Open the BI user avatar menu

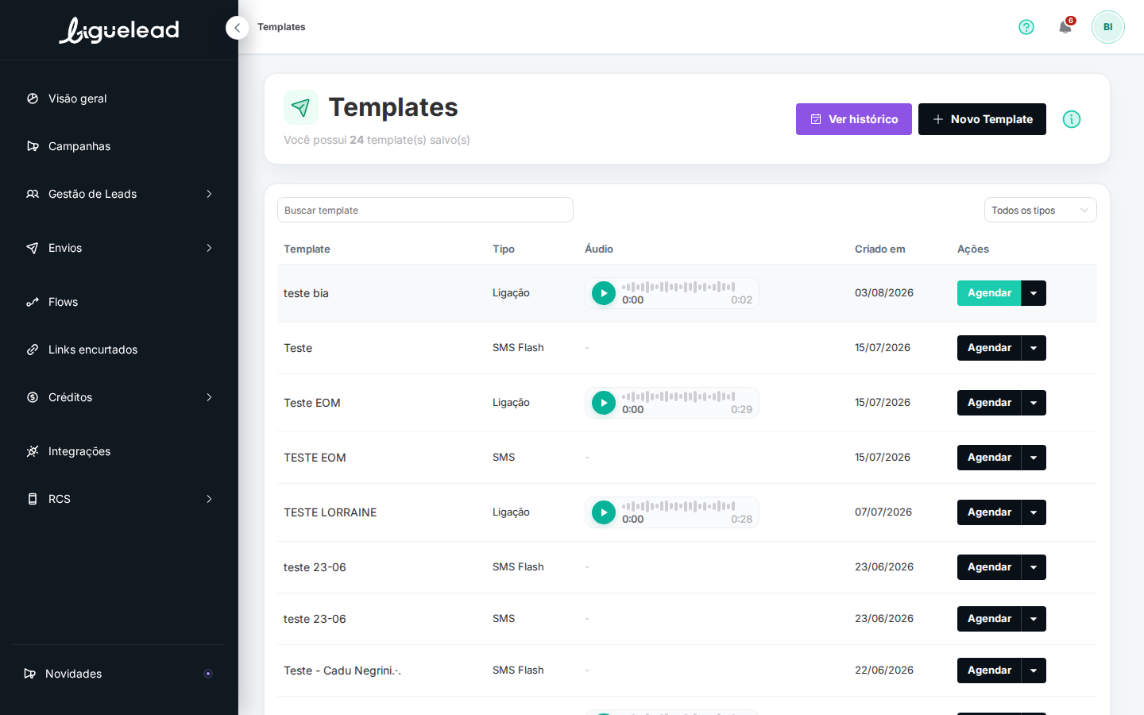point(1107,27)
